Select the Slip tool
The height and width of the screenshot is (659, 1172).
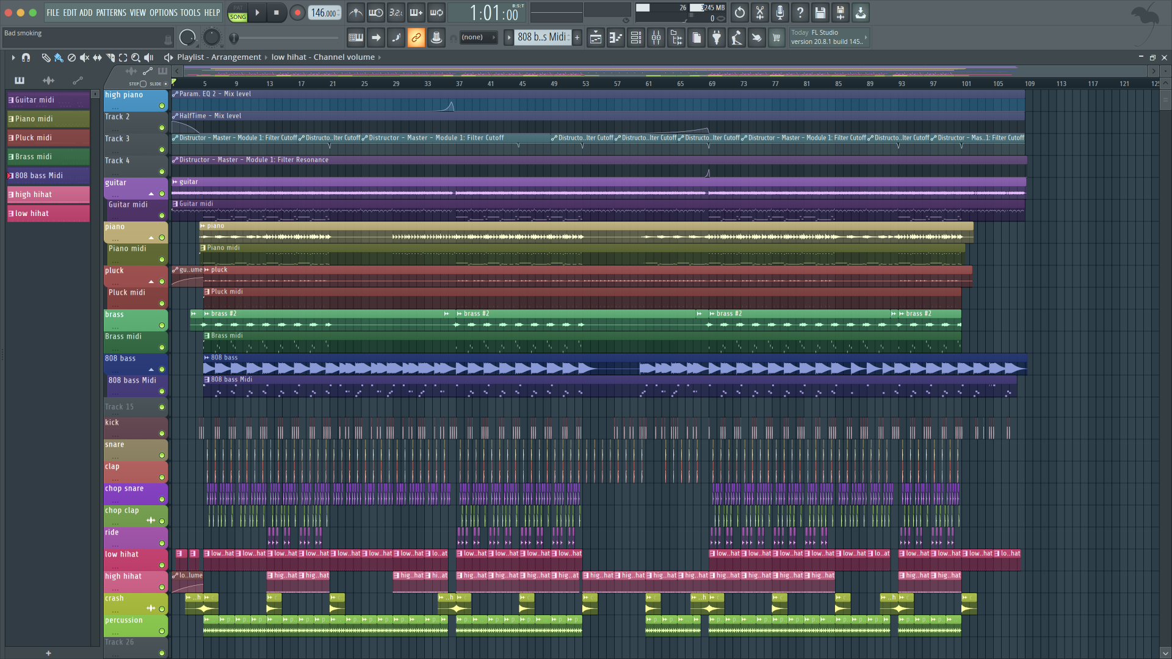pyautogui.click(x=97, y=57)
